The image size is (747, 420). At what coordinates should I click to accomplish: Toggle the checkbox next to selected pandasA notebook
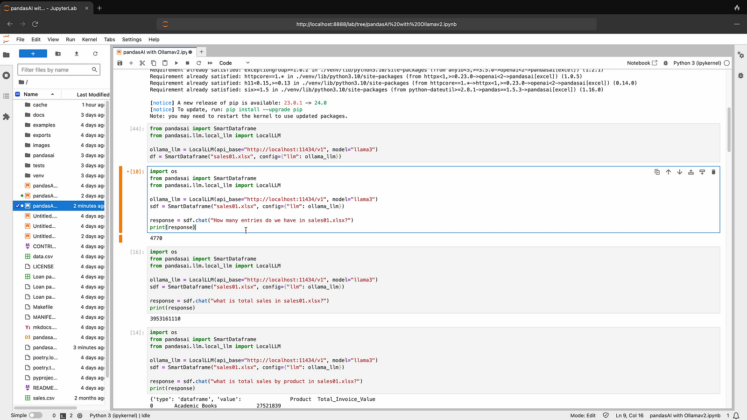pyautogui.click(x=17, y=206)
